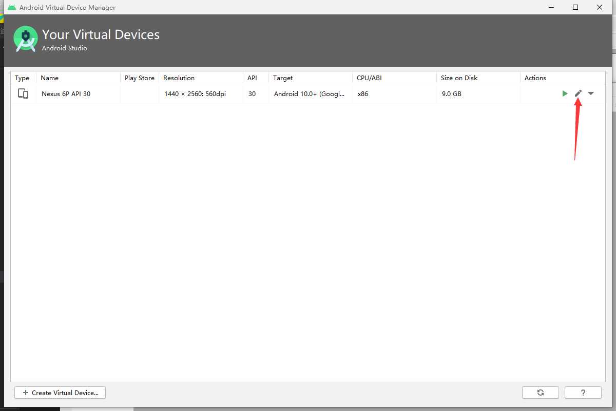This screenshot has width=616, height=411.
Task: Minimize the Android Virtual Device Manager window
Action: pos(552,7)
